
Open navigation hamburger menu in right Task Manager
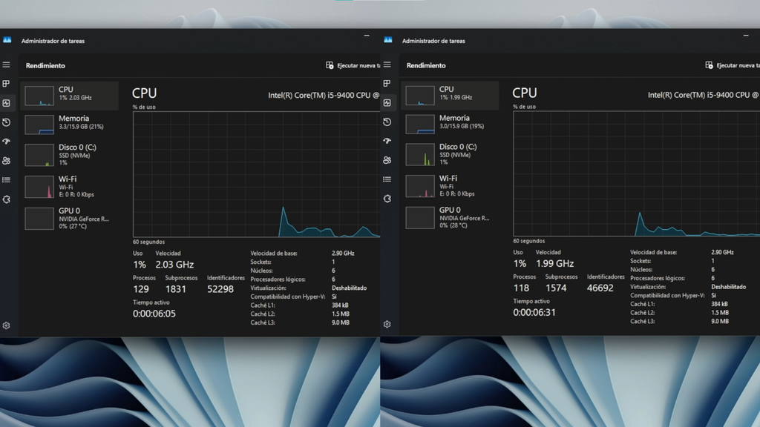pos(387,64)
